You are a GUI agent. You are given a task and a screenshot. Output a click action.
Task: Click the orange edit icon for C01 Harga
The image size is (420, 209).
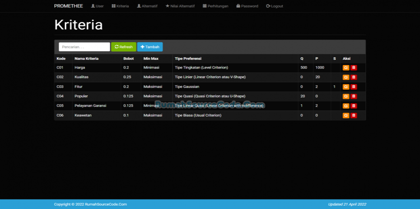click(346, 68)
